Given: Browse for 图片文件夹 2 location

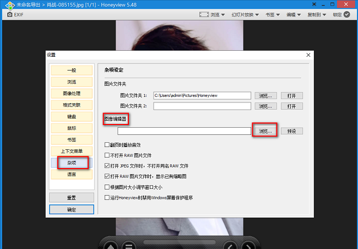Looking at the screenshot, I should point(265,106).
